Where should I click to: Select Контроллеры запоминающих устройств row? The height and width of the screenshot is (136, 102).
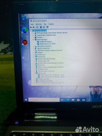[x=51, y=63]
